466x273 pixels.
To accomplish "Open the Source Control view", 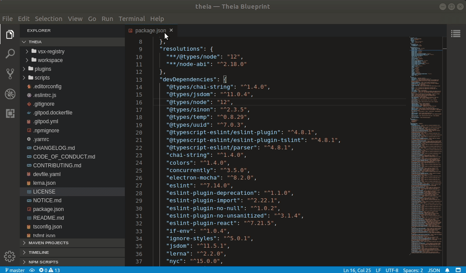I will pos(10,74).
